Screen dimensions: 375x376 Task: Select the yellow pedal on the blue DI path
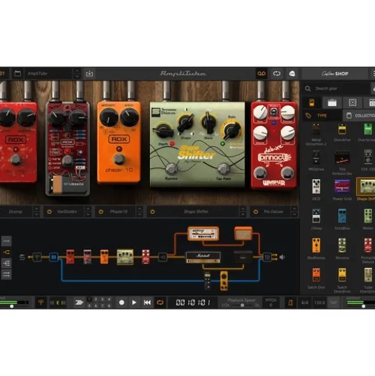224,281
